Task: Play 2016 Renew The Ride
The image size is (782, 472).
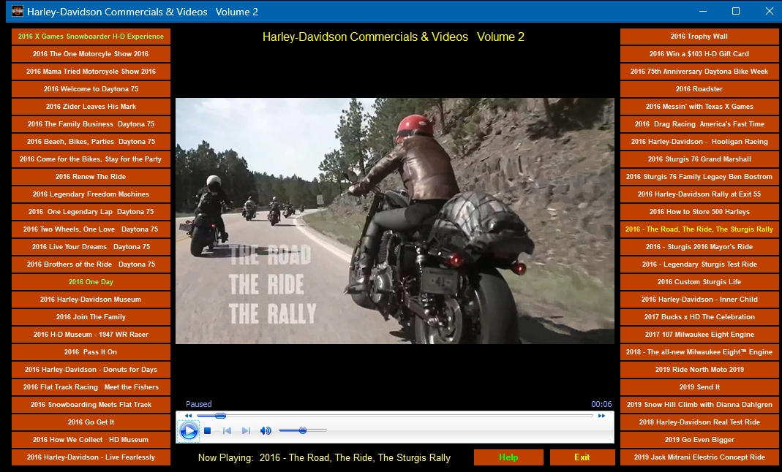Action: coord(91,176)
